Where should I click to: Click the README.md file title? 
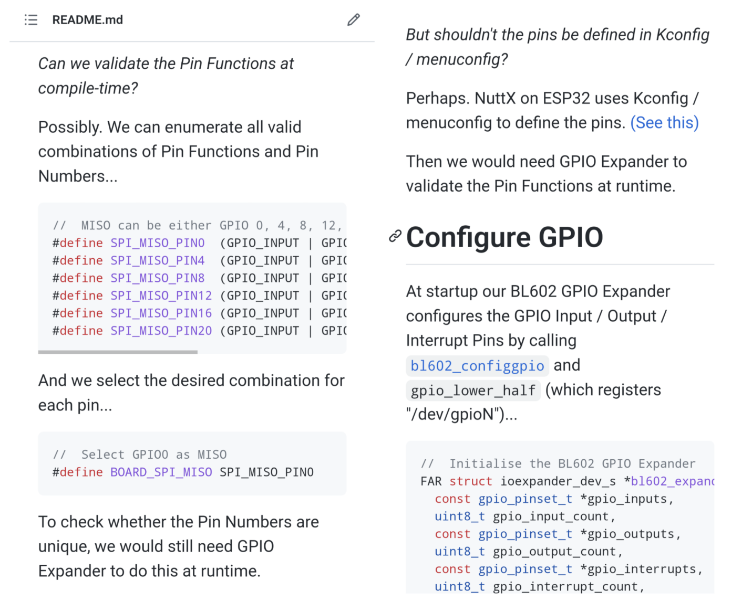click(87, 20)
